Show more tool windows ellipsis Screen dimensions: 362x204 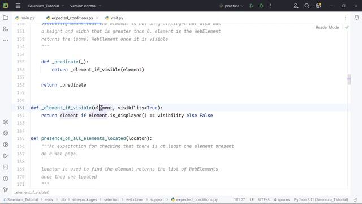pyautogui.click(x=6, y=40)
